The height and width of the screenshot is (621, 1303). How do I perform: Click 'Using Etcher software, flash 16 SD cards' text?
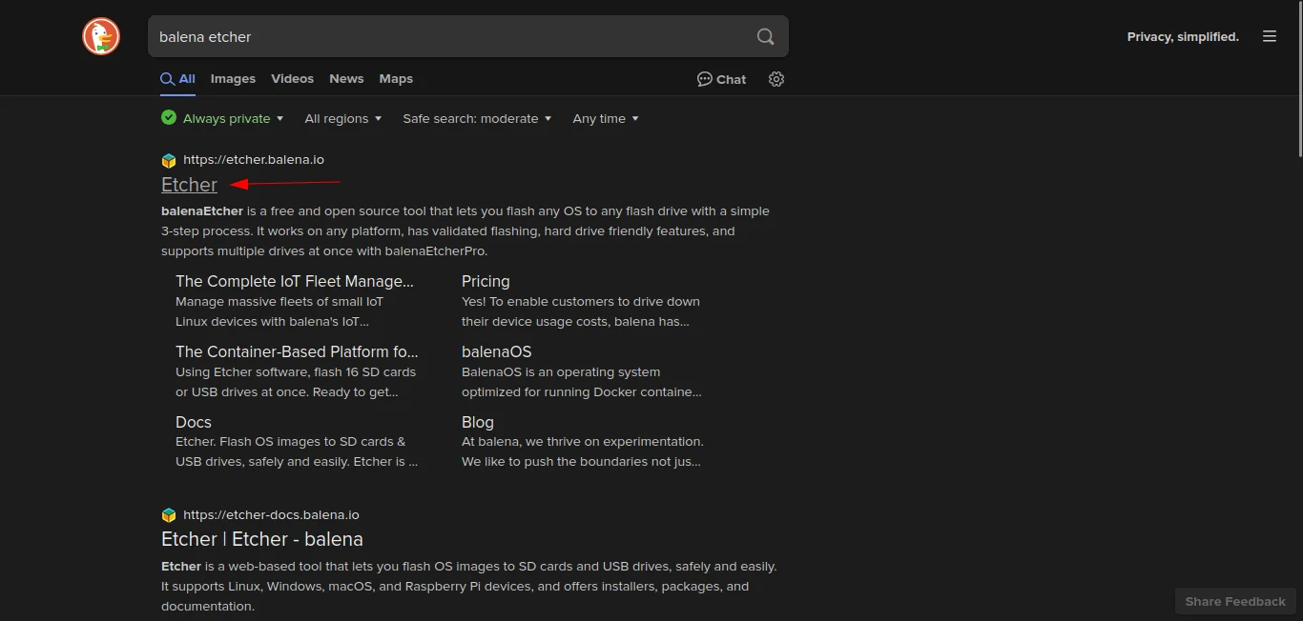(296, 372)
